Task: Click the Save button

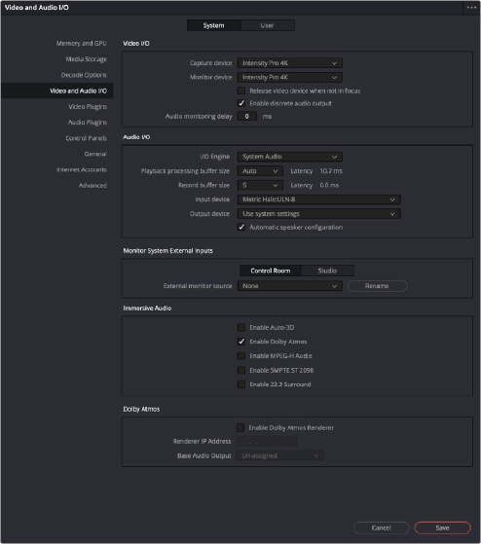Action: [x=442, y=527]
